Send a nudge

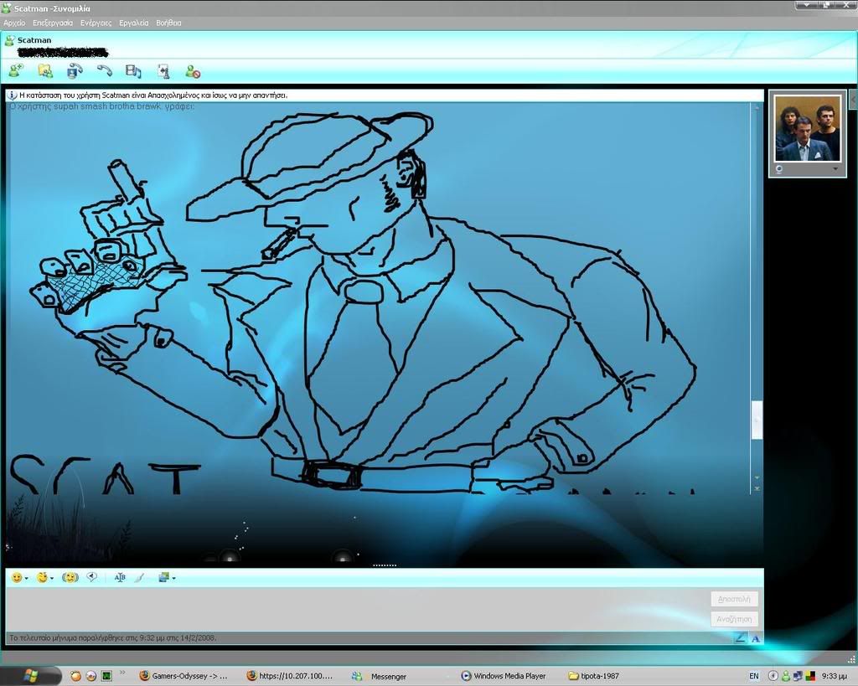pyautogui.click(x=71, y=577)
